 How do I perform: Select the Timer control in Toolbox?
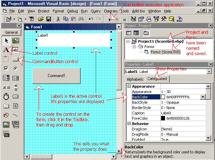(x=6, y=96)
